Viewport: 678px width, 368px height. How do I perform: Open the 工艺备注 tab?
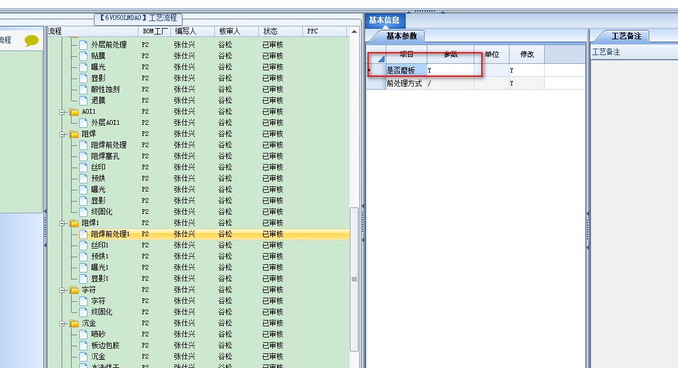pyautogui.click(x=626, y=36)
